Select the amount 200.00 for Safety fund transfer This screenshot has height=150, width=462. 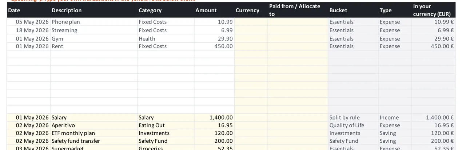[214, 141]
